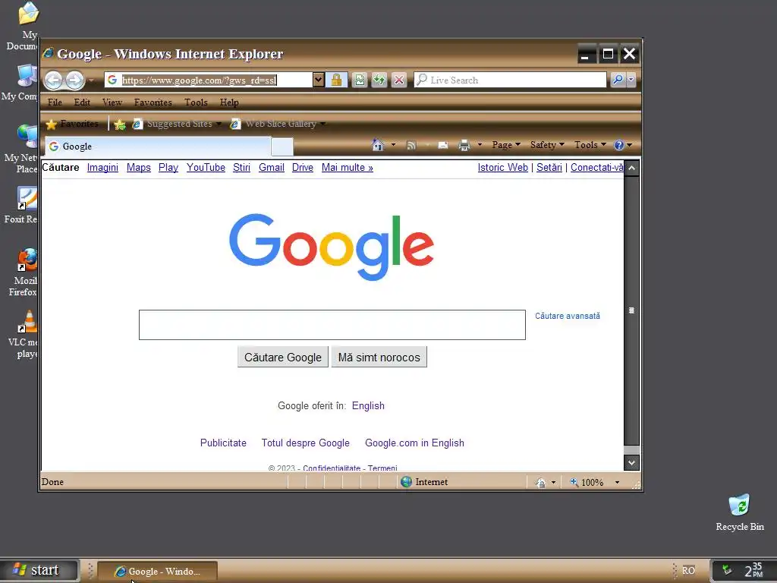The width and height of the screenshot is (777, 583).
Task: Switch Google to English via English link
Action: (368, 405)
